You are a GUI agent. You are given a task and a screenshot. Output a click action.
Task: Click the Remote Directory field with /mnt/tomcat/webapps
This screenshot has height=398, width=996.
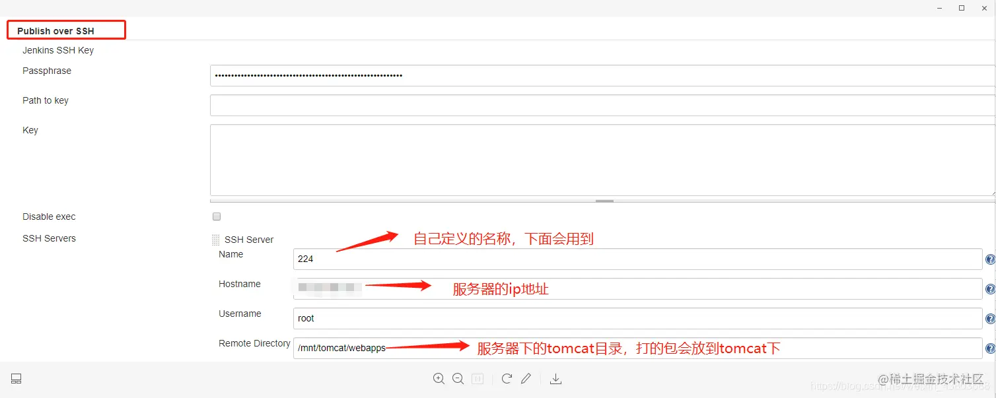[638, 348]
